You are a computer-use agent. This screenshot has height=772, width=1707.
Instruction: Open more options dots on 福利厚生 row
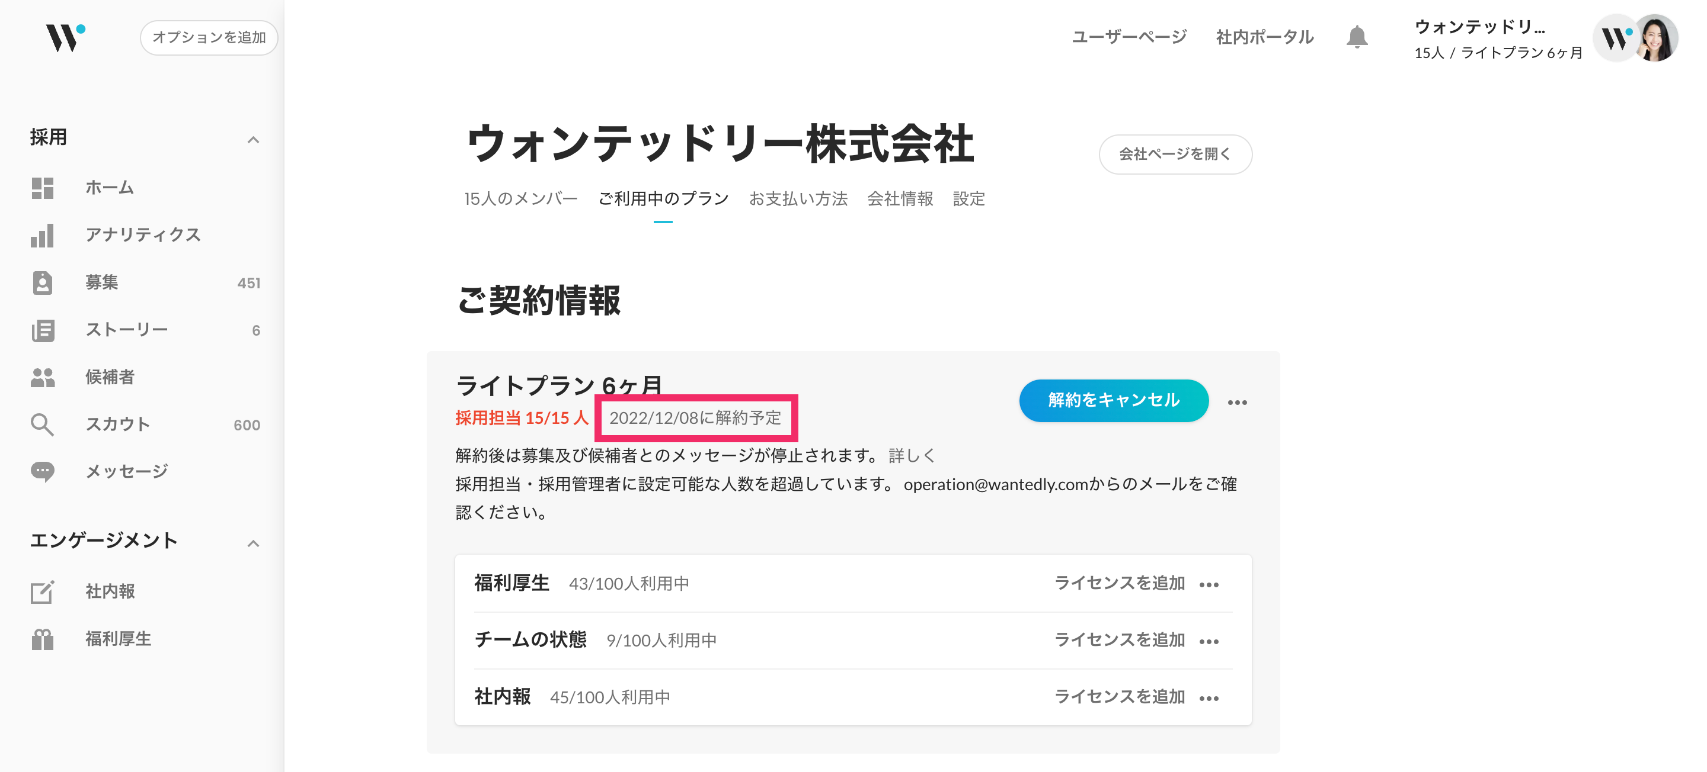tap(1209, 585)
